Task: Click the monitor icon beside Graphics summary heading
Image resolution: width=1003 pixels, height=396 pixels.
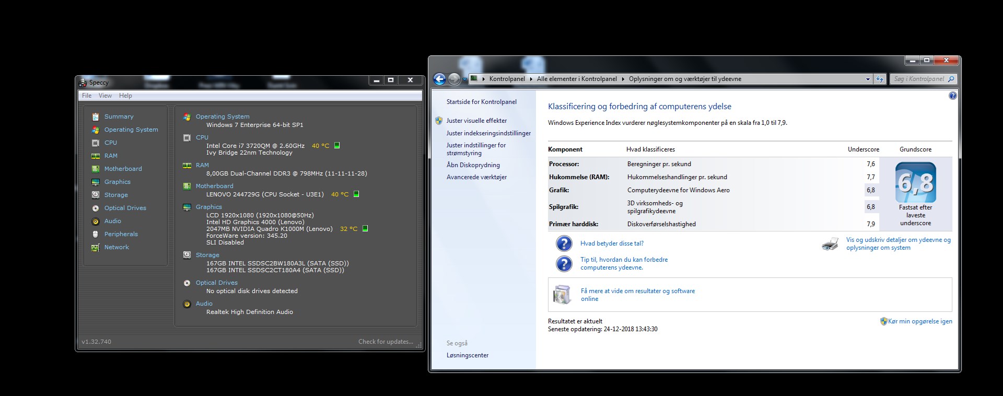Action: coord(187,207)
